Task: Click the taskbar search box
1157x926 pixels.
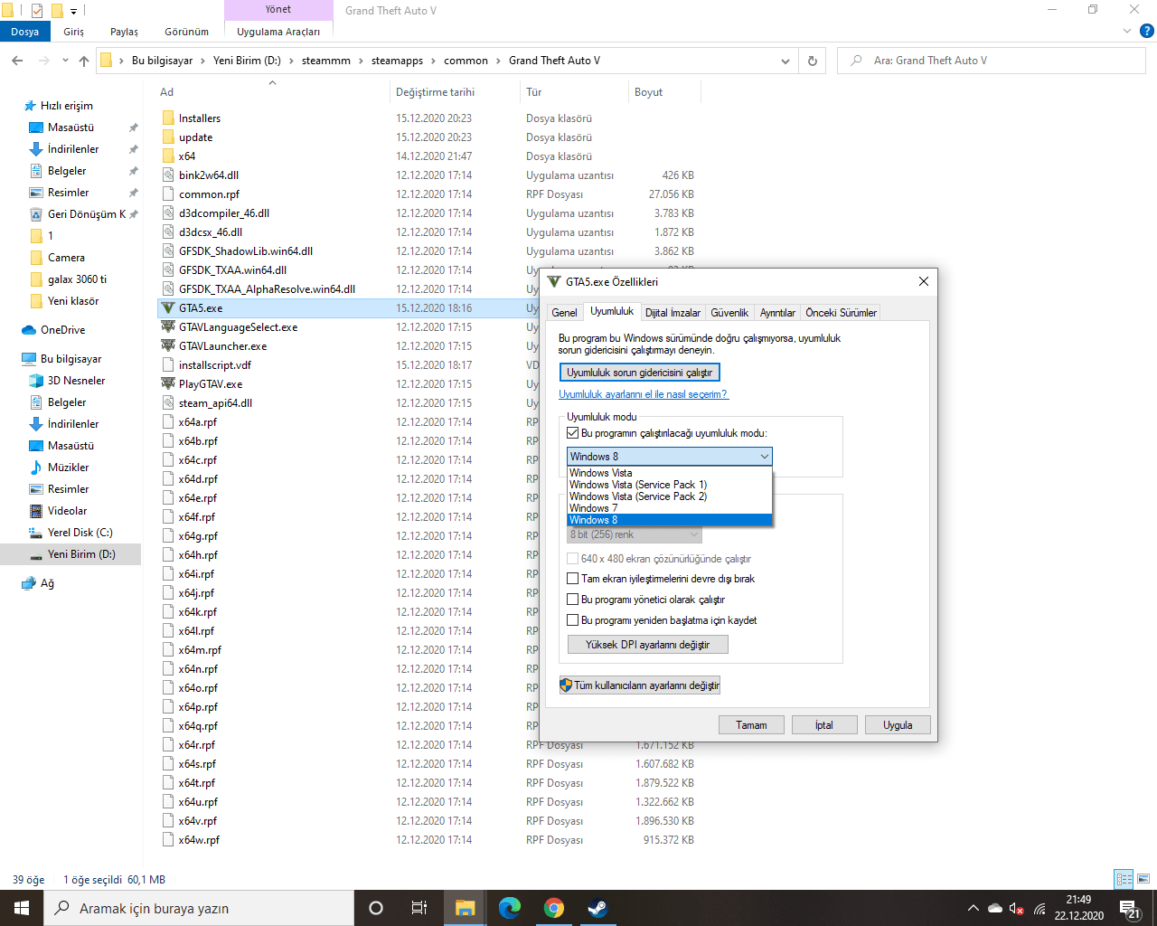Action: click(x=199, y=908)
